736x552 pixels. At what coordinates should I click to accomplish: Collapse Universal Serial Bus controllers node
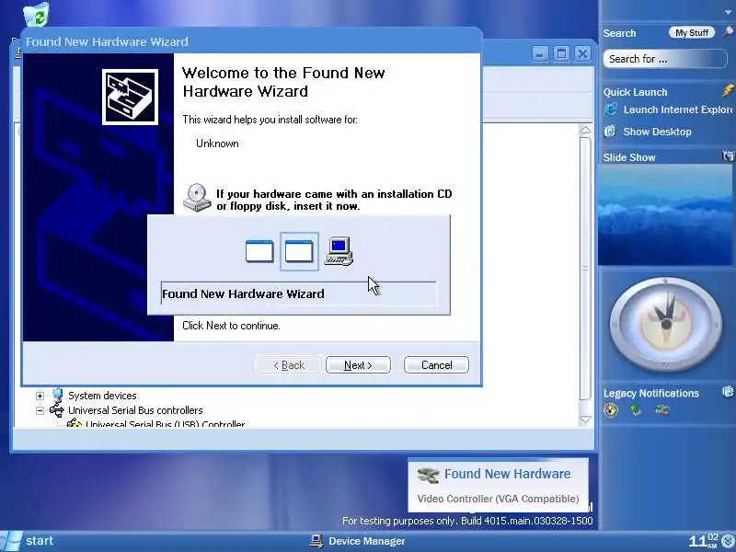[40, 410]
